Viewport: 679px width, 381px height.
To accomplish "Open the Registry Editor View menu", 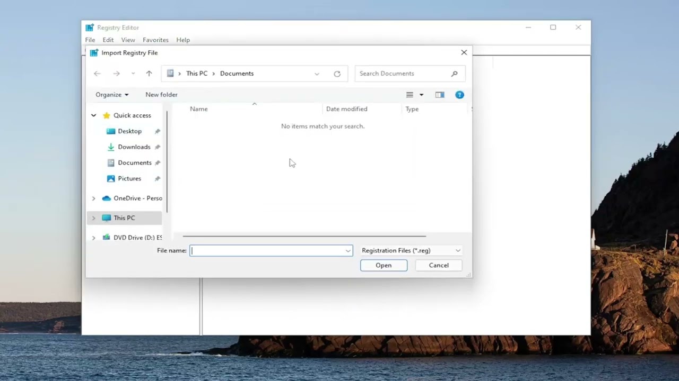I will [x=128, y=40].
